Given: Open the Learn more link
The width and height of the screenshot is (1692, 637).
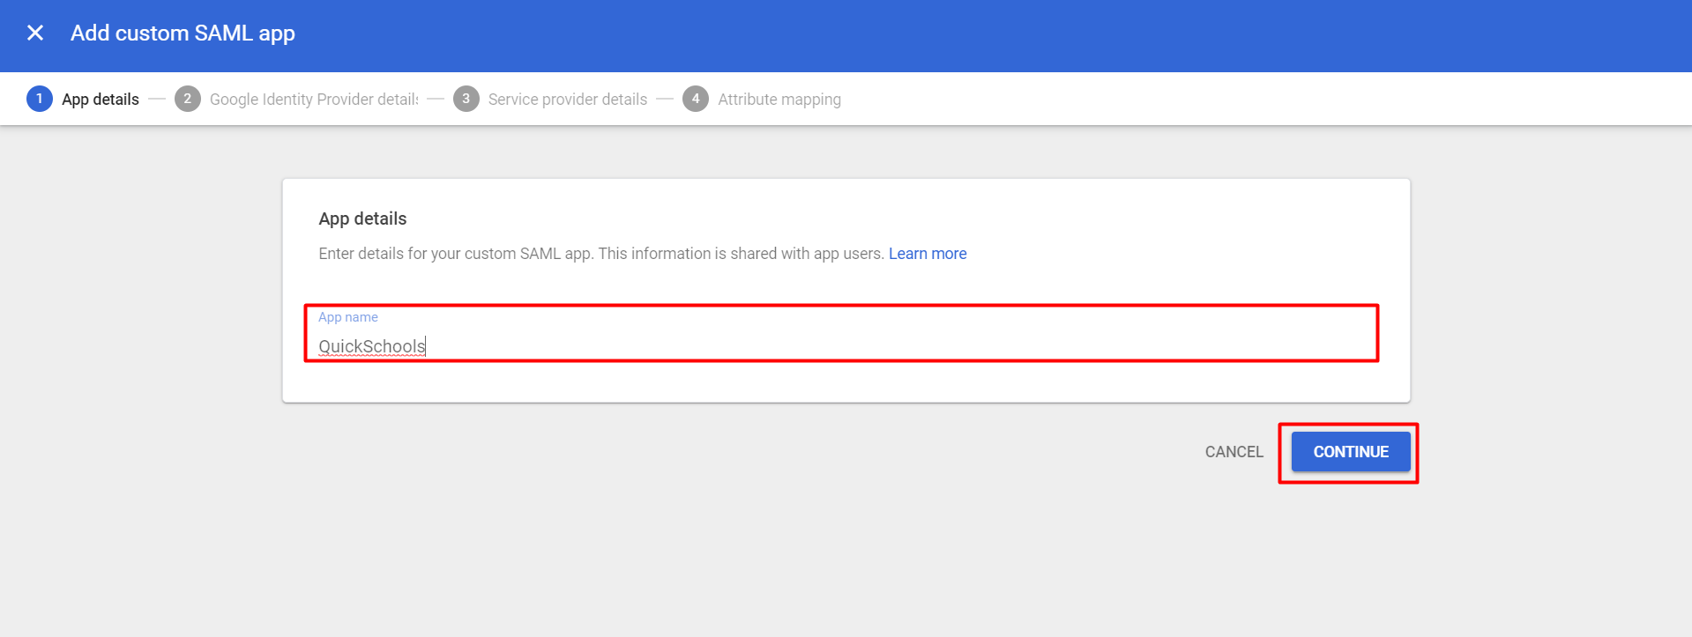Looking at the screenshot, I should [x=928, y=254].
